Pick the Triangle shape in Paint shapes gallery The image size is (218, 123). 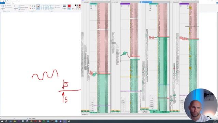click(x=52, y=5)
